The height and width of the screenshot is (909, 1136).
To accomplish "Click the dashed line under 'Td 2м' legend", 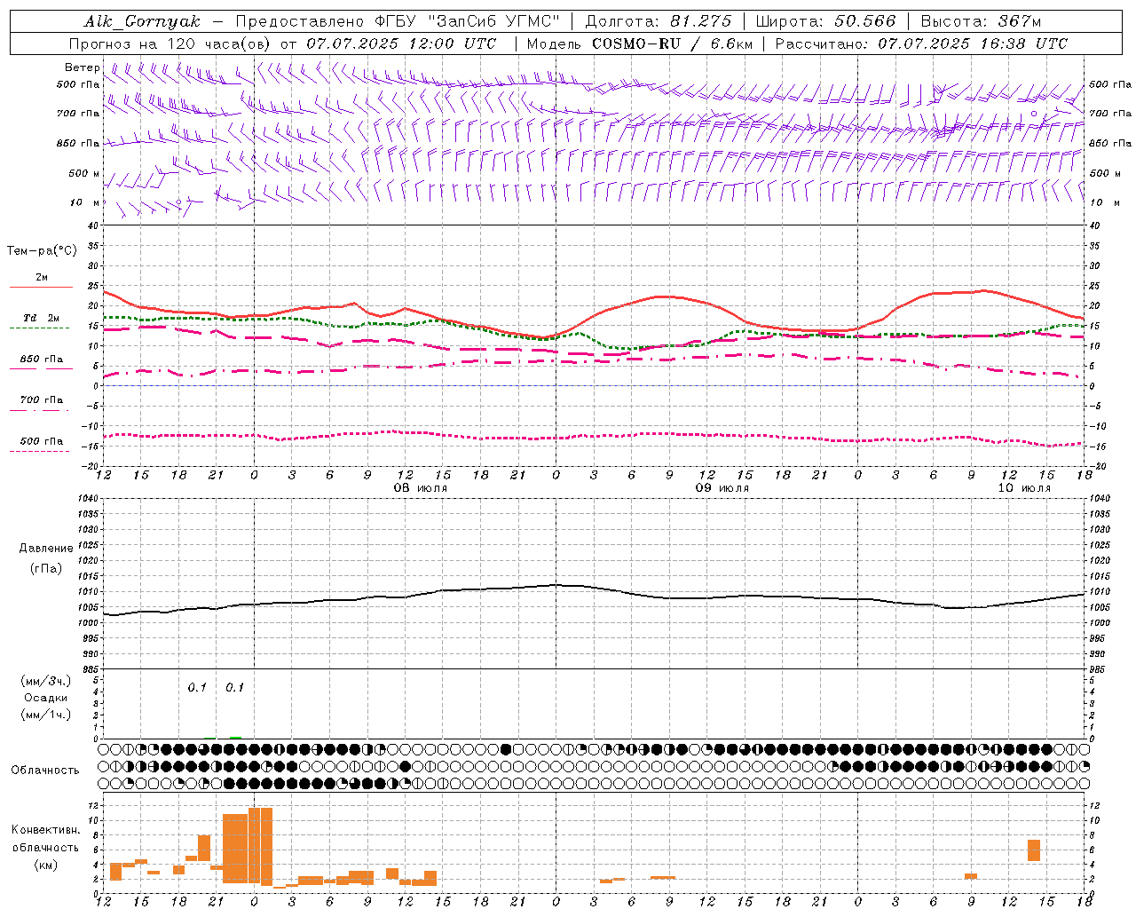I will pyautogui.click(x=40, y=328).
